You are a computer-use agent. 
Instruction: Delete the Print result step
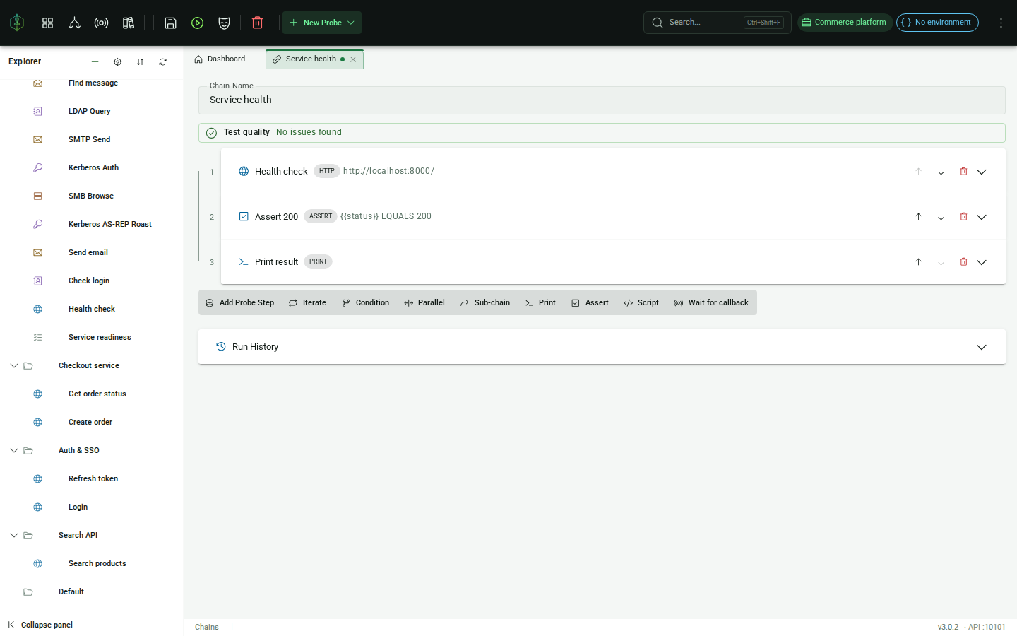tap(963, 261)
